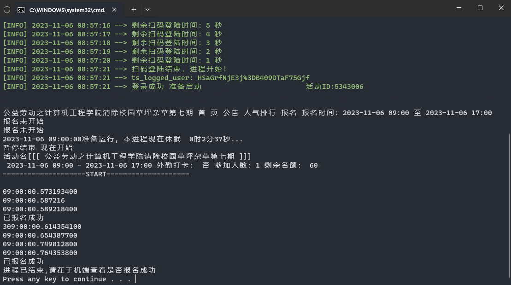Expand the new tab profile dropdown
The width and height of the screenshot is (511, 285).
tap(147, 10)
